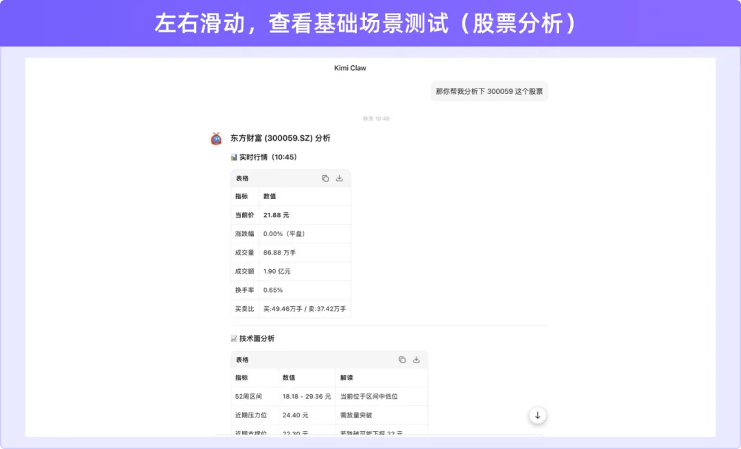Click 换手率 value 0.65%
Viewport: 741px width, 449px height.
point(272,290)
